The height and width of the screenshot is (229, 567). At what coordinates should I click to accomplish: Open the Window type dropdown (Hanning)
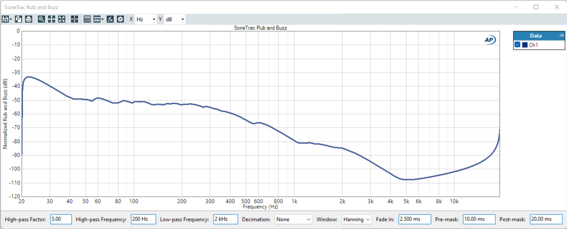(356, 220)
